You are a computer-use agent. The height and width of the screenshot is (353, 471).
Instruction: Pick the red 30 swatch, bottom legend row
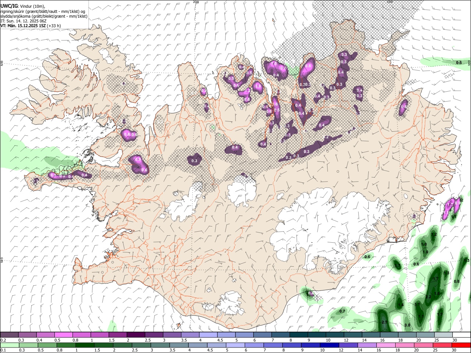click(461, 345)
